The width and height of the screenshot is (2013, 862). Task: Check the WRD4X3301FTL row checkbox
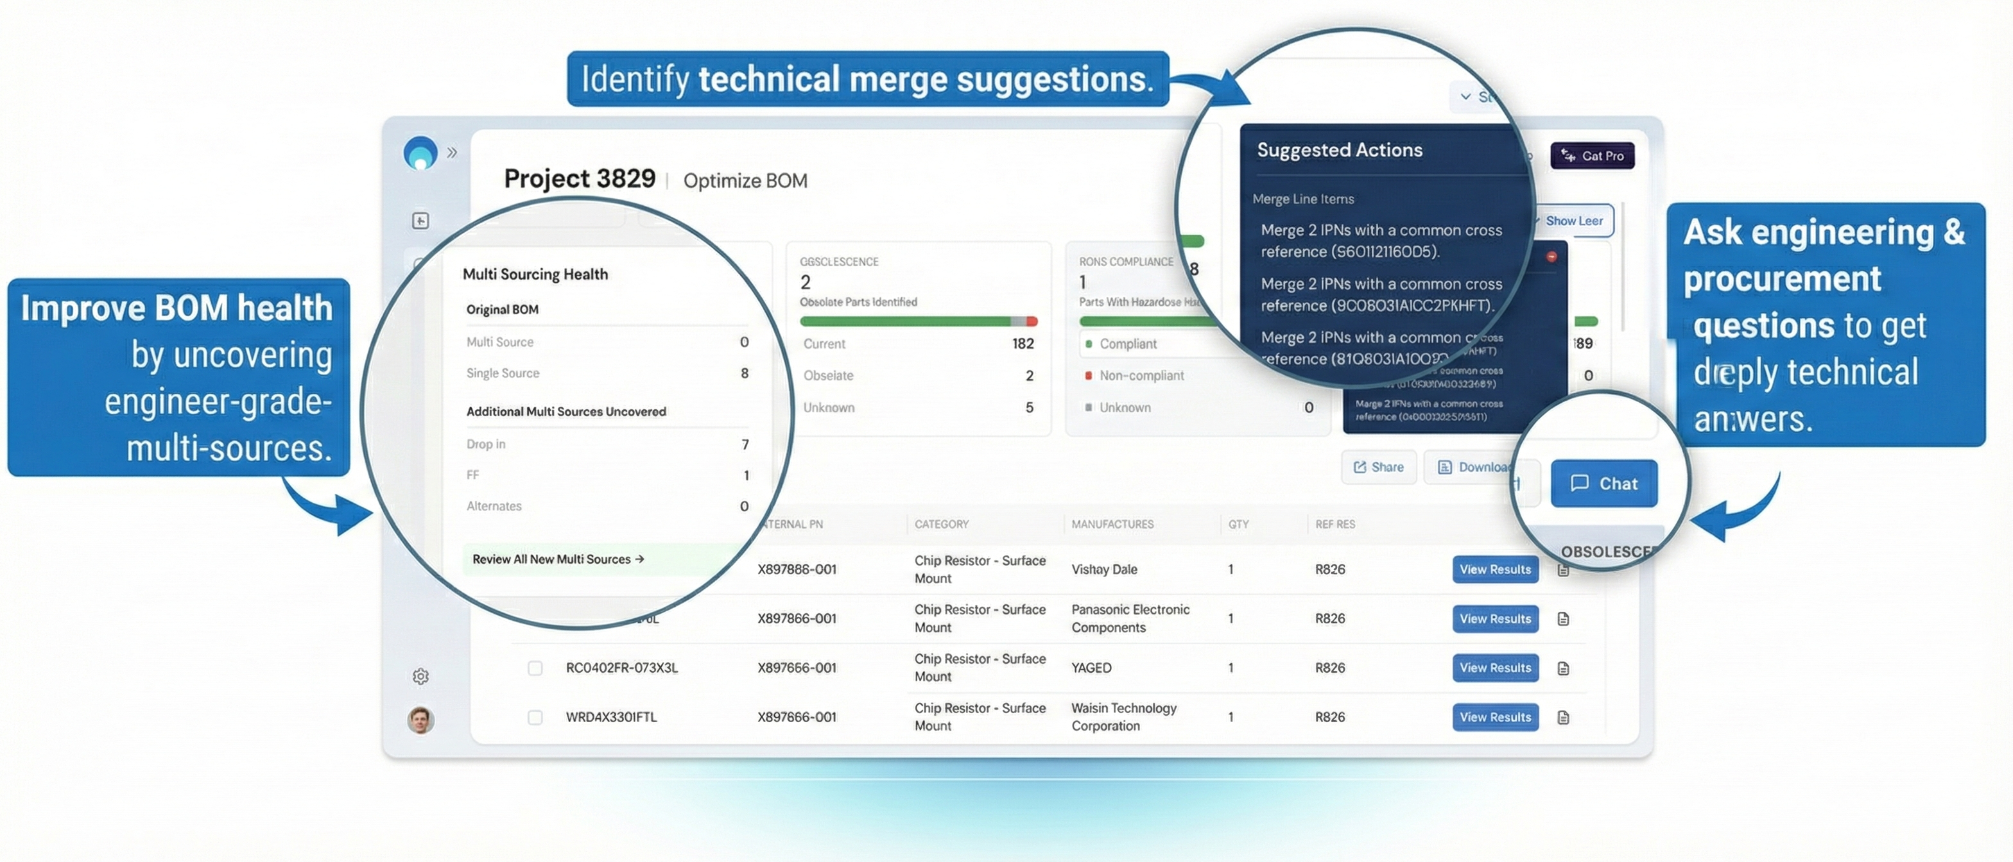coord(535,718)
